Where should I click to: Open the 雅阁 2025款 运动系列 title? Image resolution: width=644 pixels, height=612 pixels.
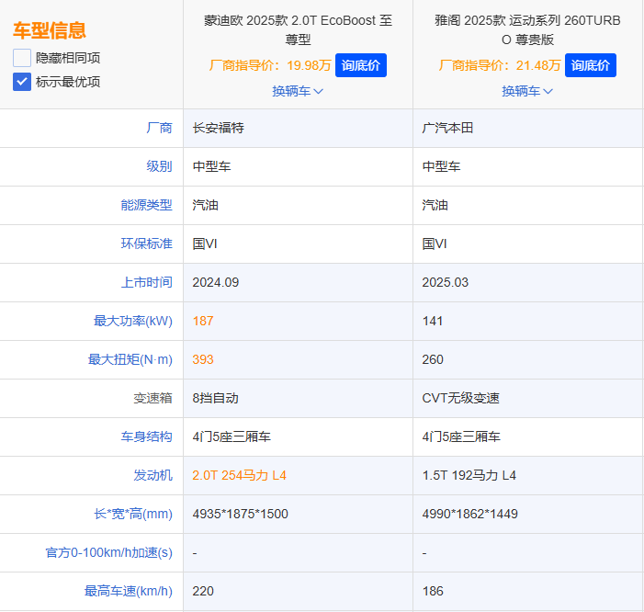coord(527,29)
